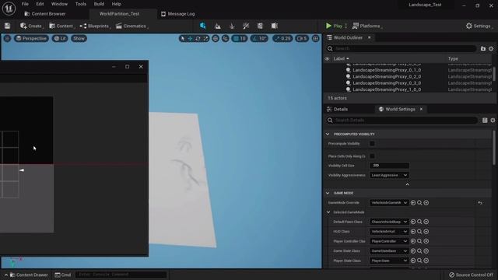Open GameMode Override dropdown
This screenshot has width=498, height=280.
(x=389, y=203)
